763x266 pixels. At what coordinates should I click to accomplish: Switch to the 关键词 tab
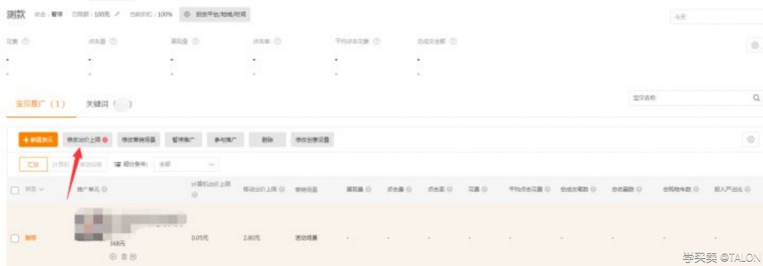[x=109, y=104]
